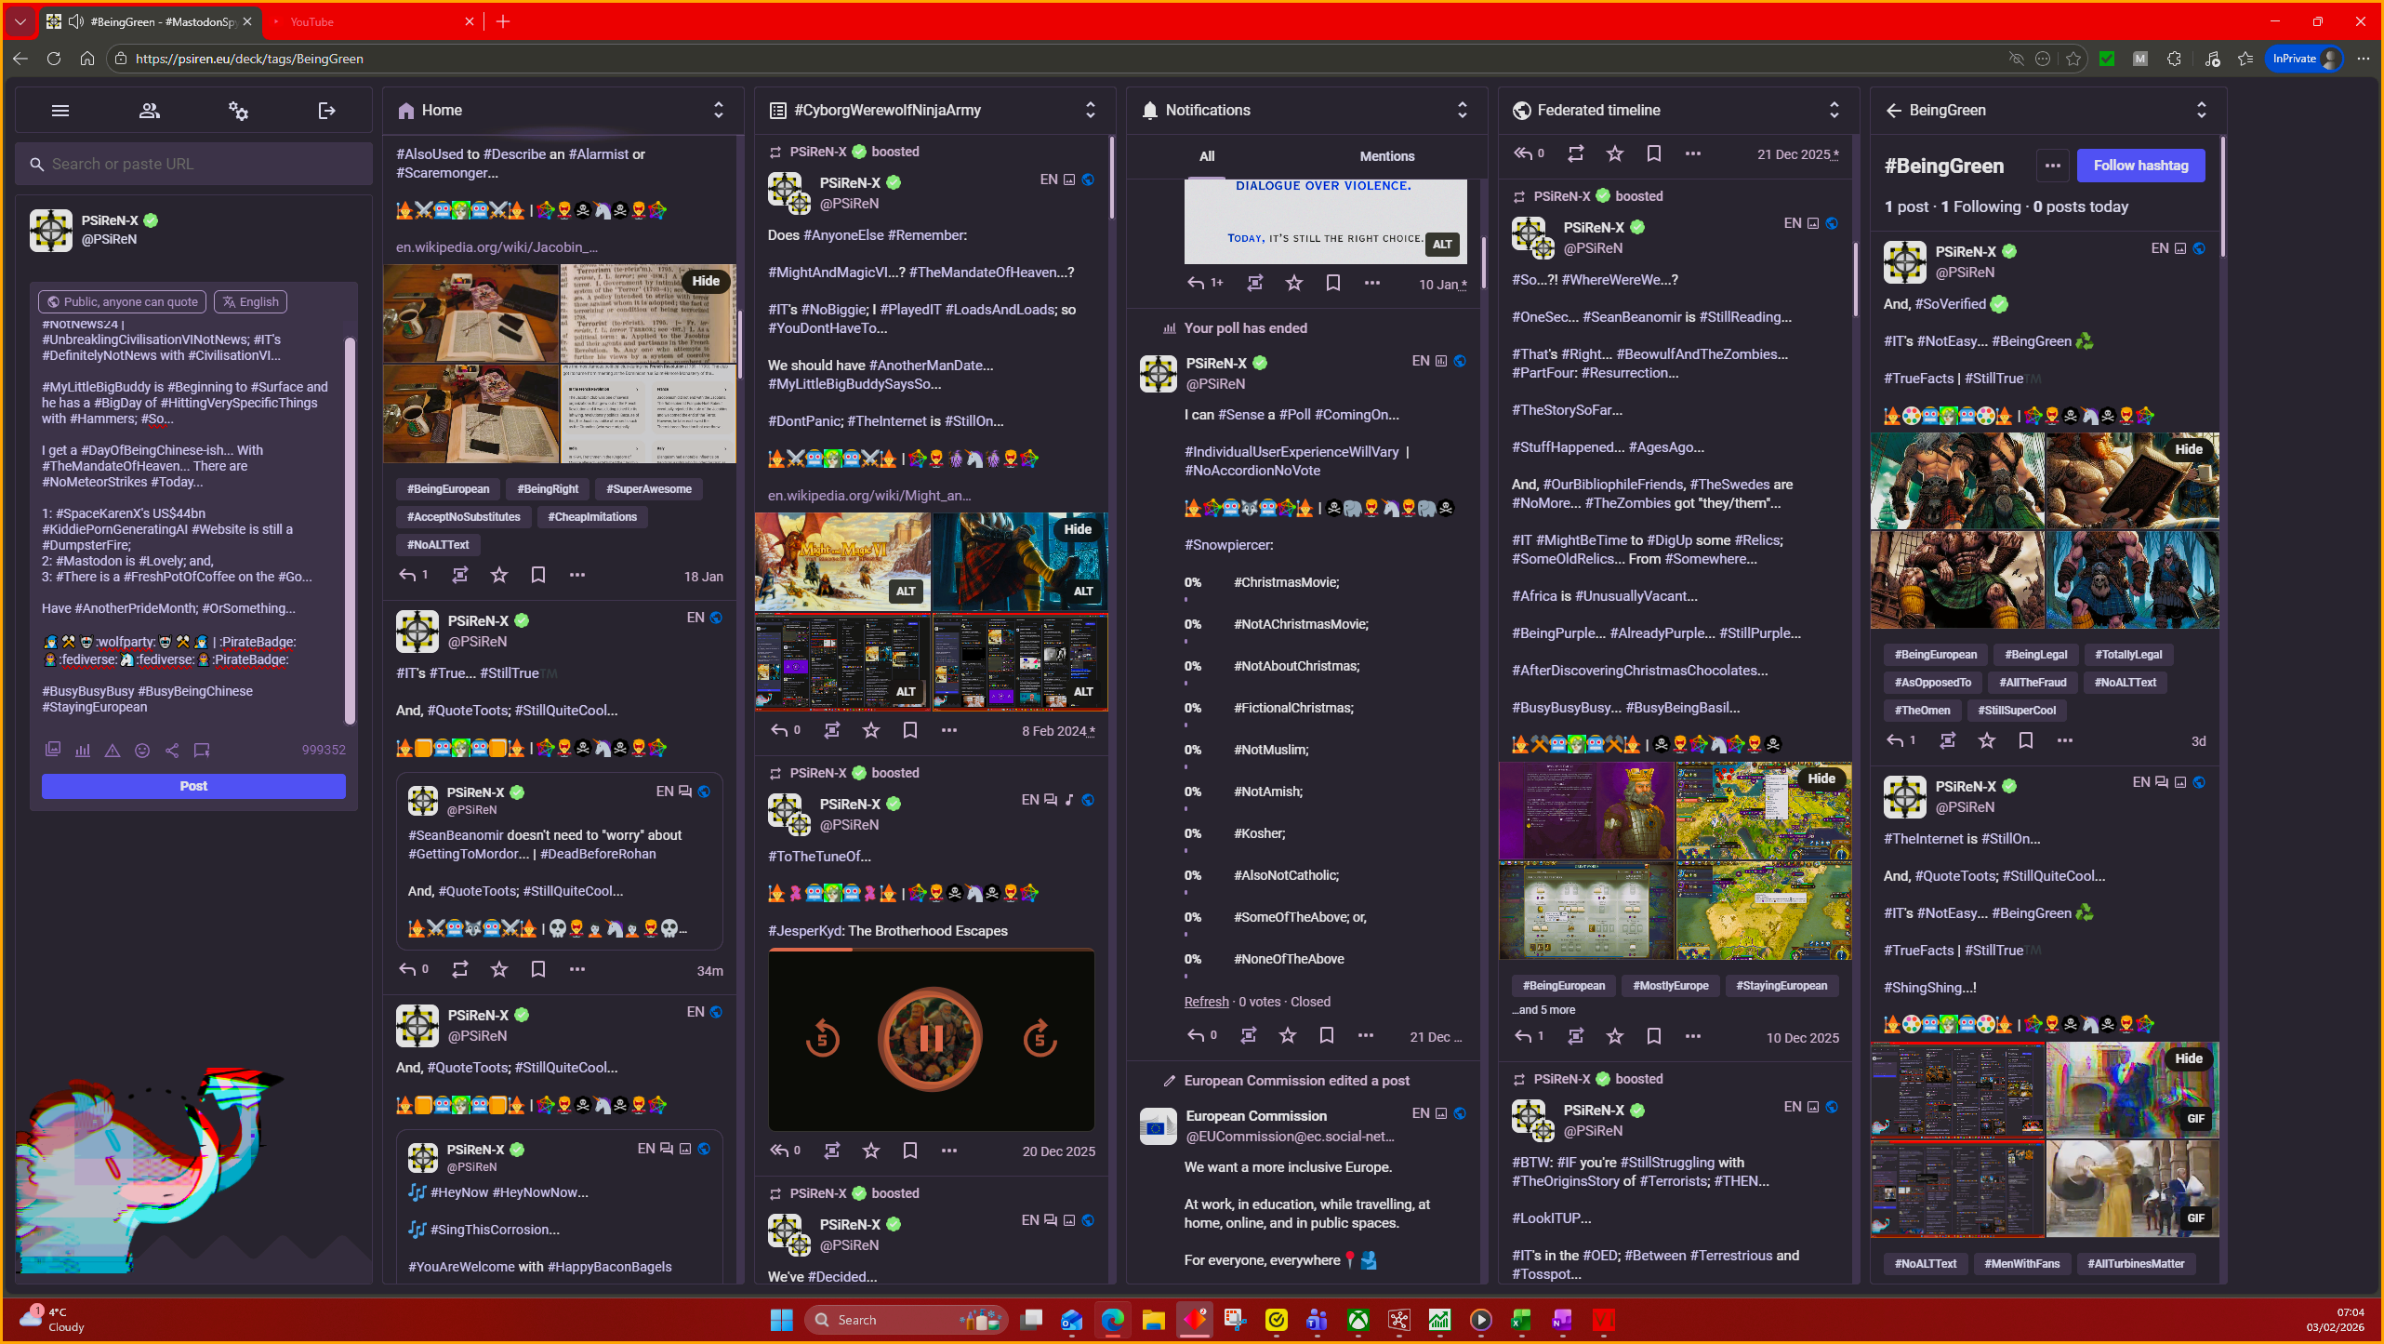Screen dimensions: 2384x1344
Task: Click Refresh link on ended poll
Action: click(1206, 1002)
